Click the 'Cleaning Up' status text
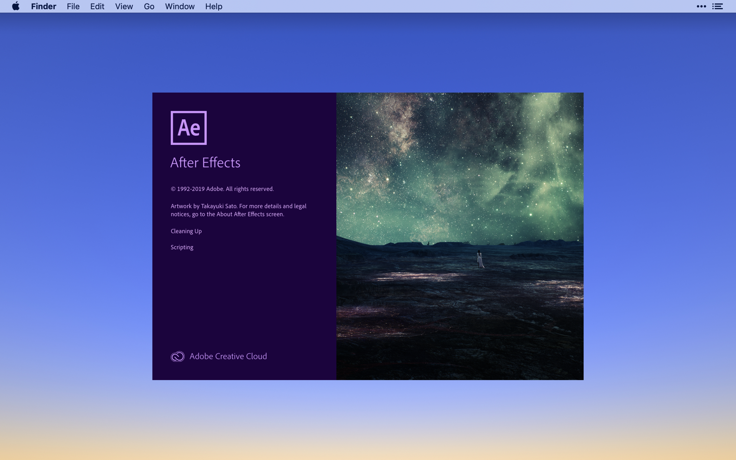The height and width of the screenshot is (460, 736). [186, 231]
